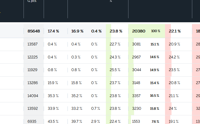Image resolution: width=200 pixels, height=124 pixels.
Task: Select the 3148 value cell
Action: (x=136, y=83)
